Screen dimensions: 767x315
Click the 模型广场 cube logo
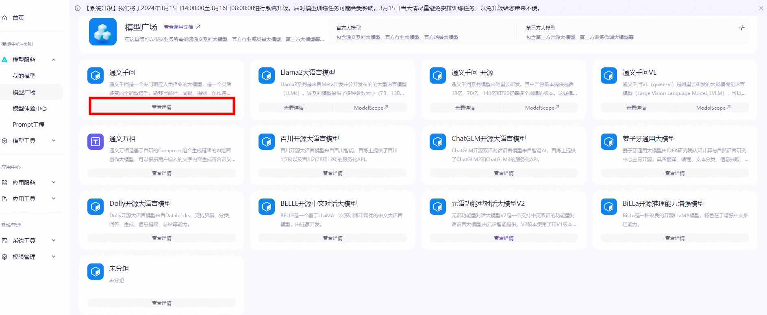[103, 32]
